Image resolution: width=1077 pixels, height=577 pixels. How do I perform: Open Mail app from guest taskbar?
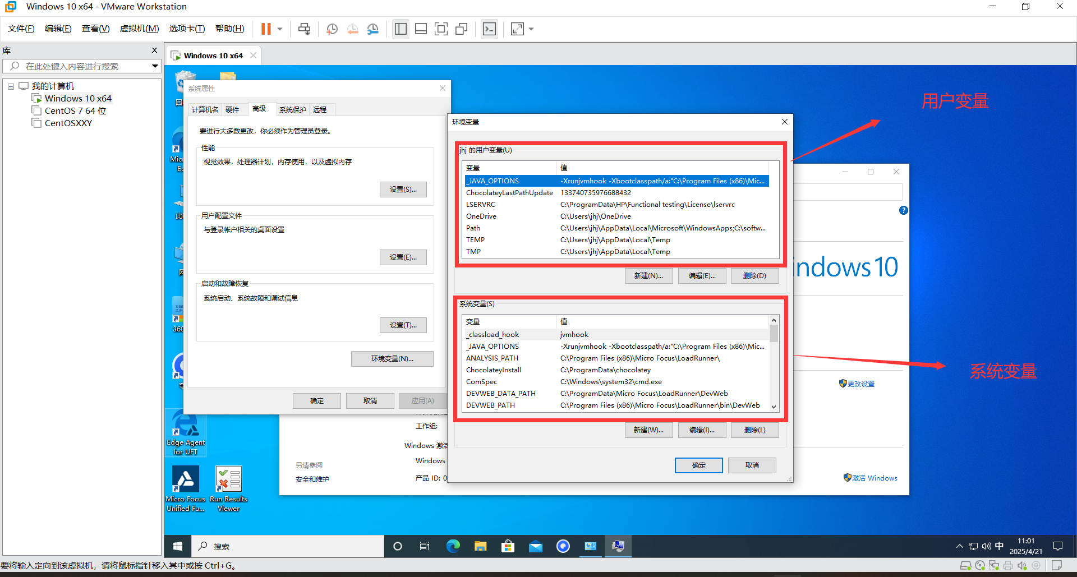click(x=536, y=546)
